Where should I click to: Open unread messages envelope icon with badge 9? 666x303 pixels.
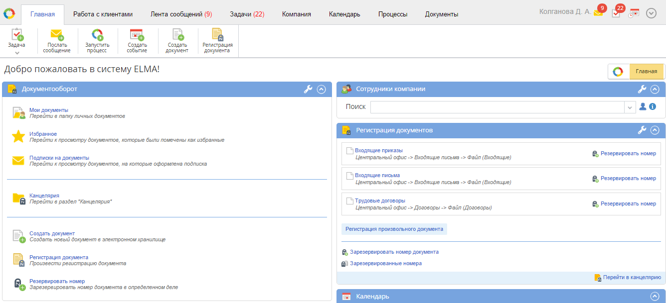(599, 12)
